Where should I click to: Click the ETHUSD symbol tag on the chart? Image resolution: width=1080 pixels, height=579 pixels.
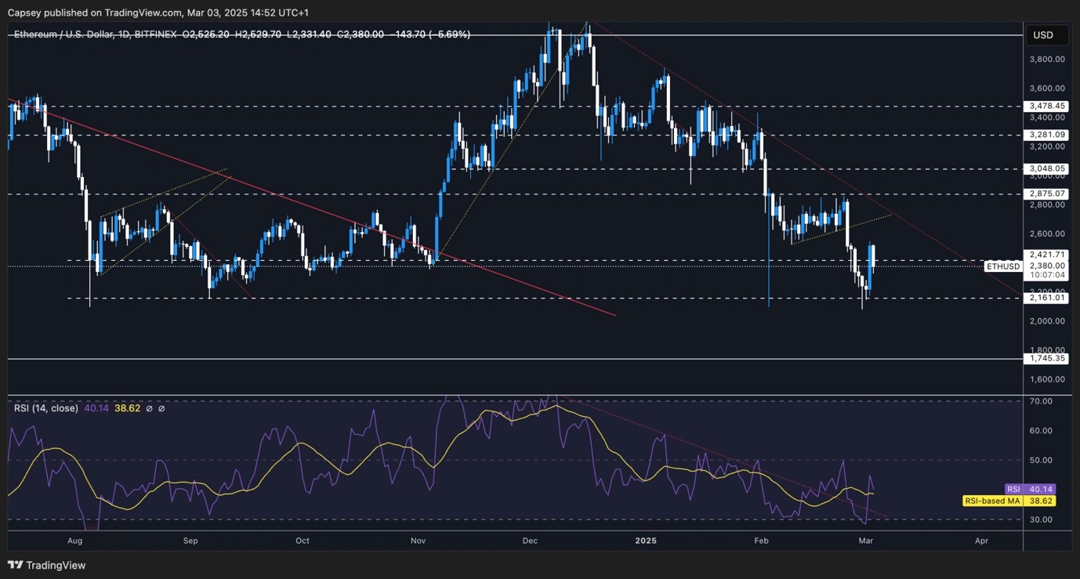click(x=1003, y=266)
